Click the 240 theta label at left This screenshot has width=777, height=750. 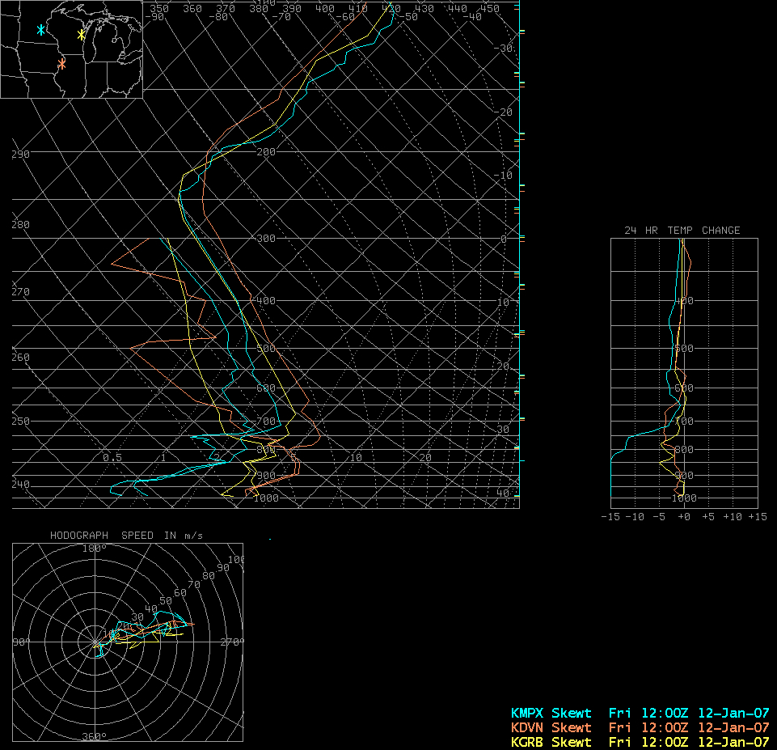20,485
